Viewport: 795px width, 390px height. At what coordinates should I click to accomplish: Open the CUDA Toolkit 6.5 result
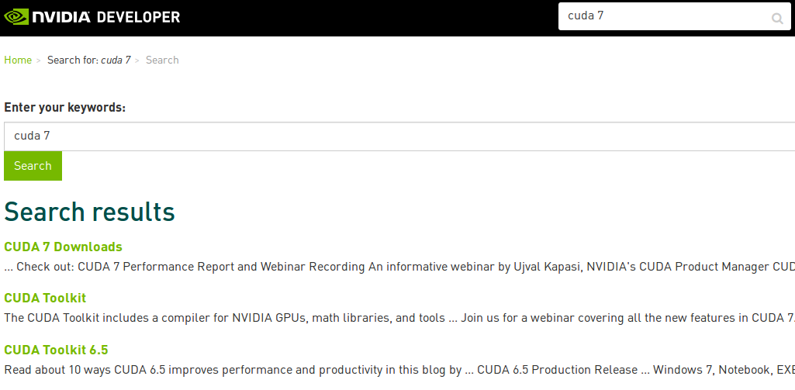pos(56,350)
